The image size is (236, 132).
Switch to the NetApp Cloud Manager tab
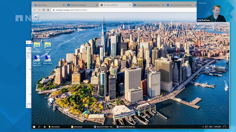pos(82,5)
